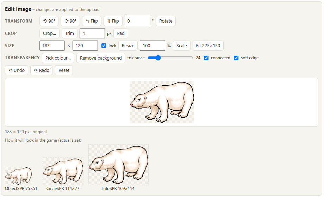
Task: Click the InfoSPR 169×114 preview thumbnail
Action: (118, 165)
